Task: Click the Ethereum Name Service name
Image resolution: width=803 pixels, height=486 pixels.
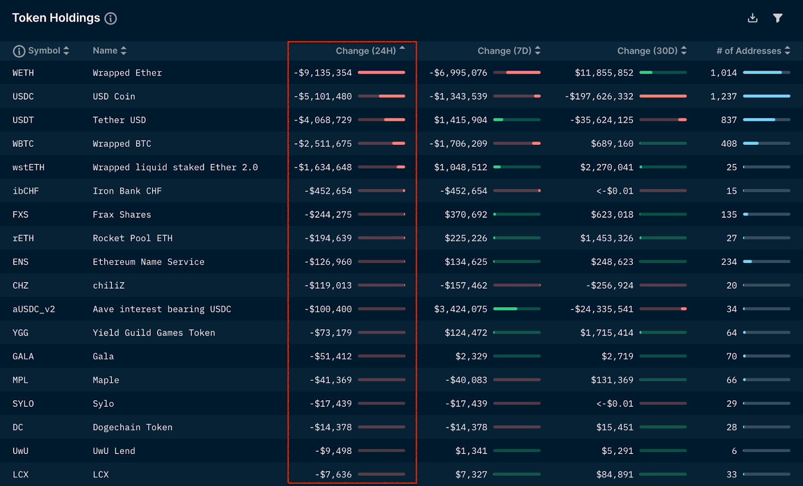Action: tap(149, 262)
